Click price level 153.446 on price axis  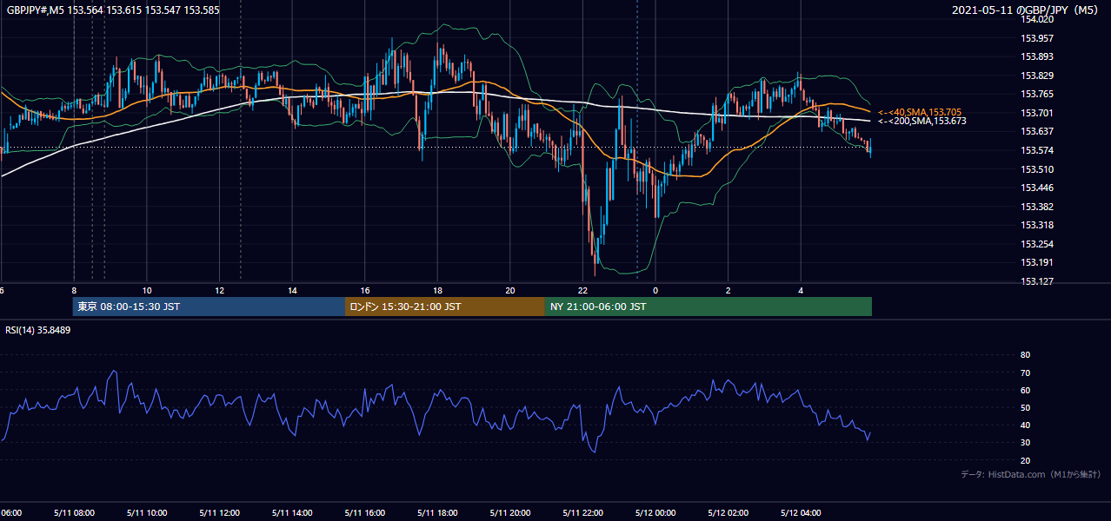pos(1037,188)
